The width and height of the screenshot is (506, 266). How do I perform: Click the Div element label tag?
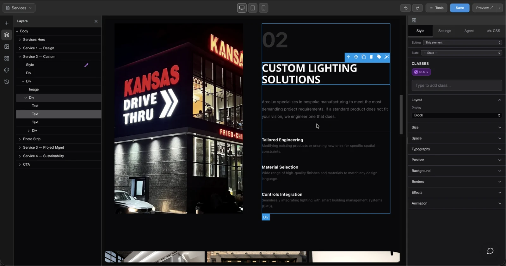[x=266, y=217]
